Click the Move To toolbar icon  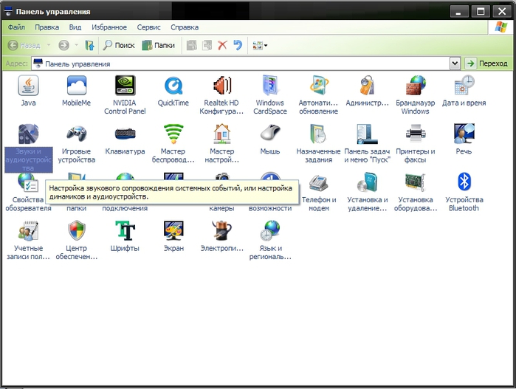(191, 45)
